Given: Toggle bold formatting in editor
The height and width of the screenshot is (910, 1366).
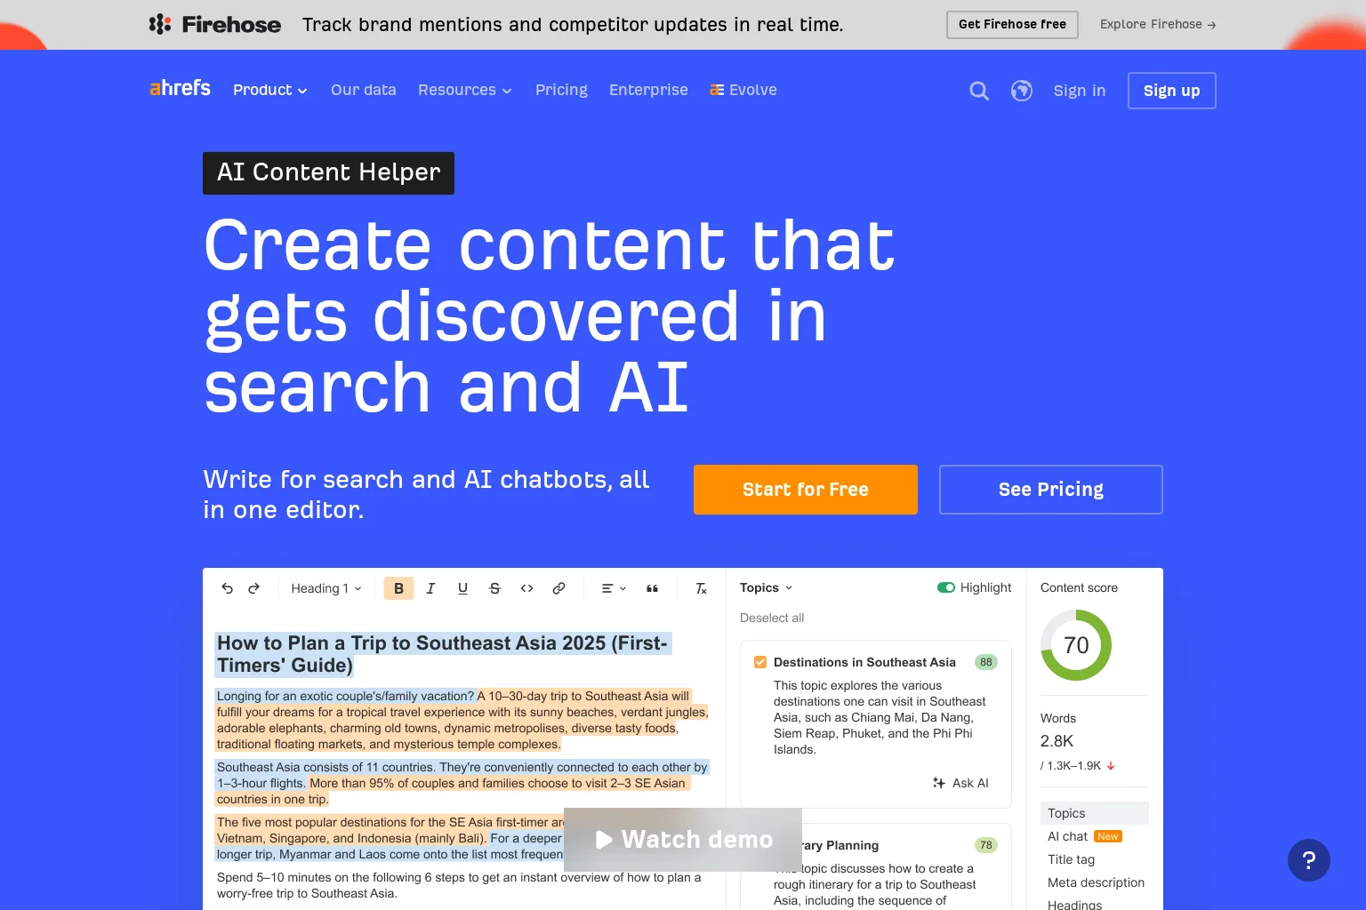Looking at the screenshot, I should (x=398, y=588).
